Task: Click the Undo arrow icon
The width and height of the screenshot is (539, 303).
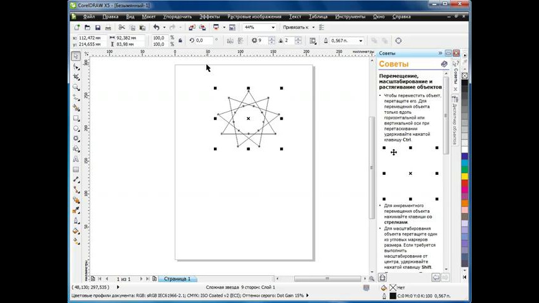Action: (156, 28)
